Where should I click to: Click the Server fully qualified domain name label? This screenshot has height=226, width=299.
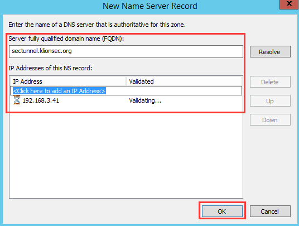coord(66,39)
